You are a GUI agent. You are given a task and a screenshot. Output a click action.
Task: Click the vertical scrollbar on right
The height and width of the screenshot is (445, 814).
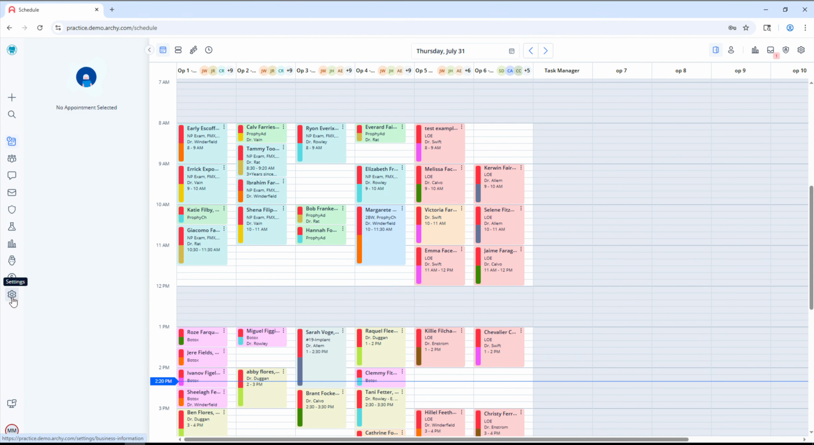click(x=811, y=248)
